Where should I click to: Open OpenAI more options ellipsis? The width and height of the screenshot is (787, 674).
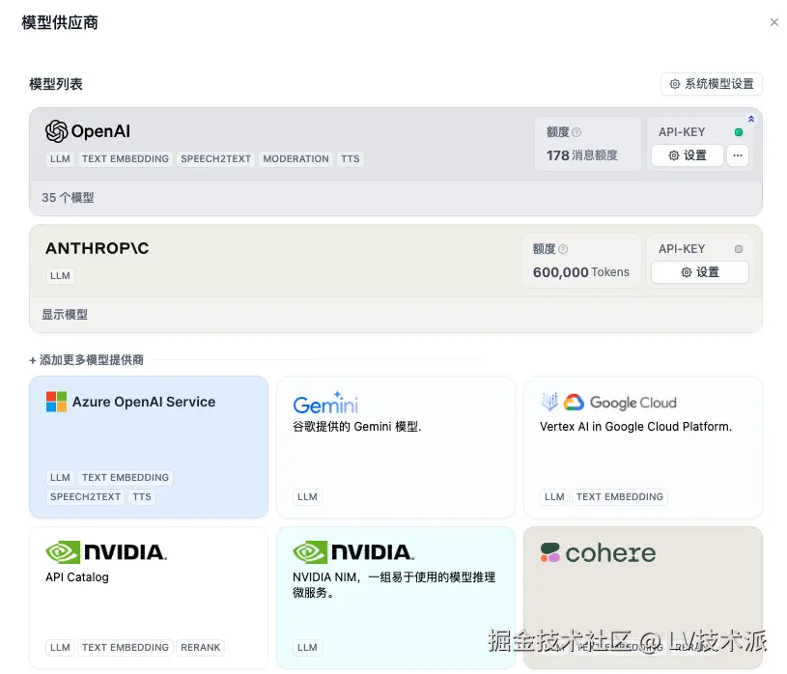coord(738,155)
